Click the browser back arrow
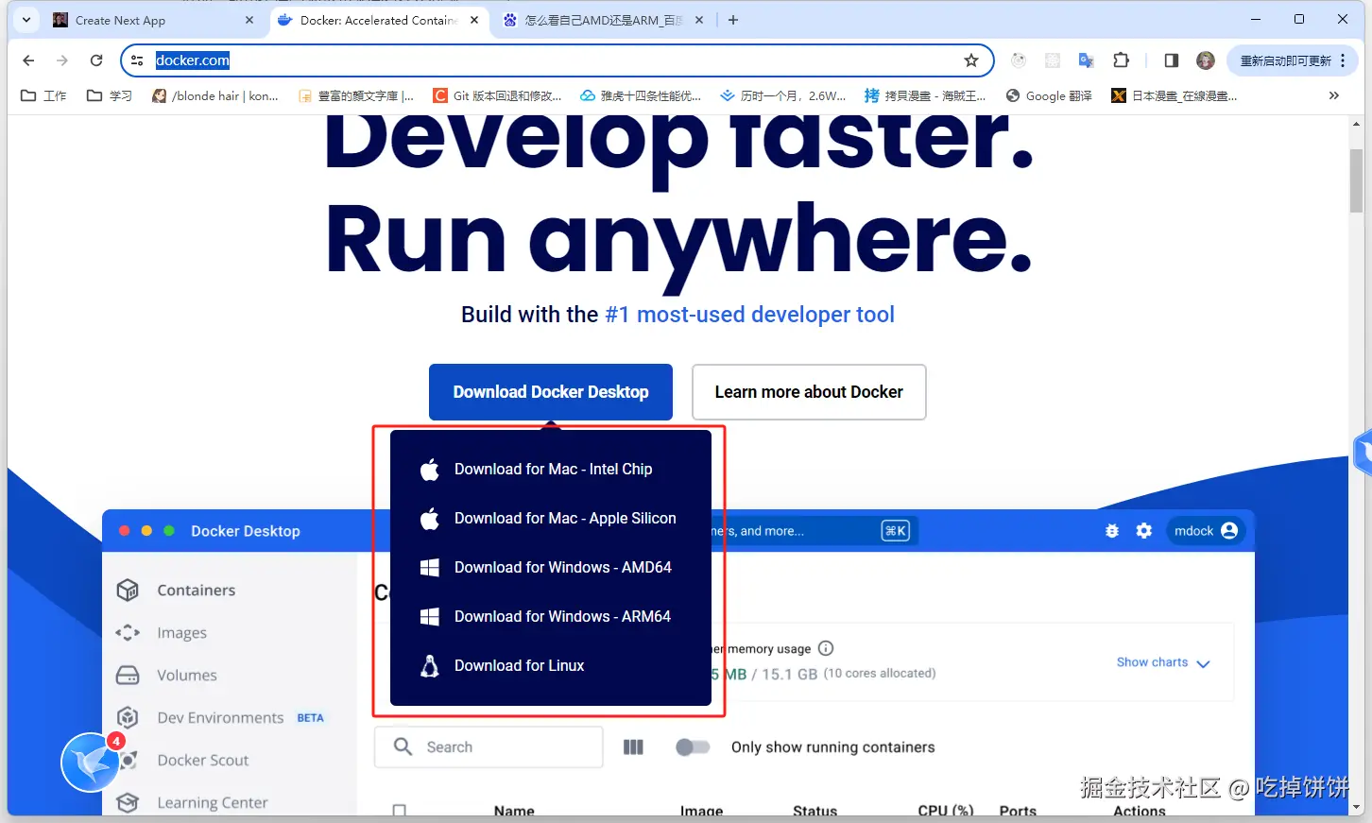This screenshot has width=1372, height=823. [28, 60]
